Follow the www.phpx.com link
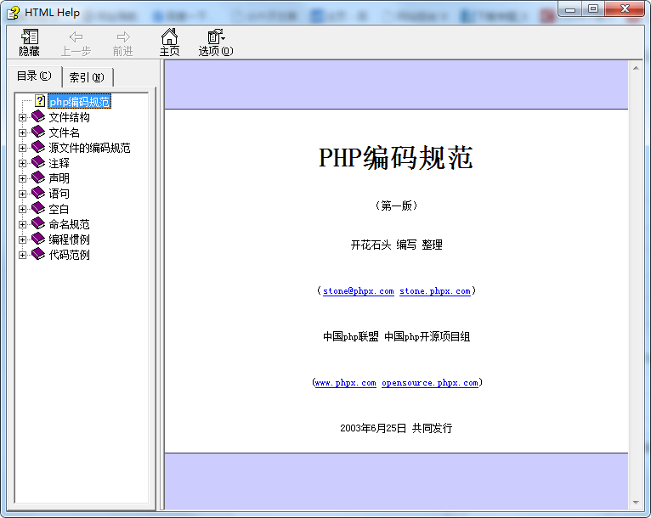This screenshot has height=518, width=651. [345, 383]
